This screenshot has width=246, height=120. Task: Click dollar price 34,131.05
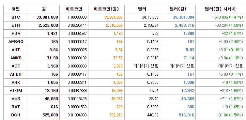click(x=150, y=17)
